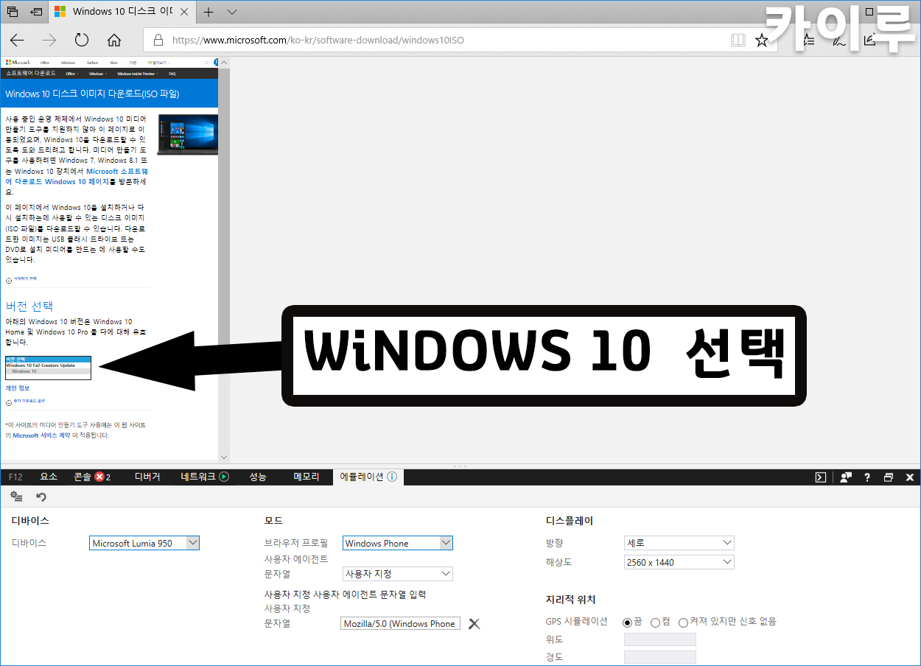
Task: Click the browser Refresh button
Action: tap(82, 40)
